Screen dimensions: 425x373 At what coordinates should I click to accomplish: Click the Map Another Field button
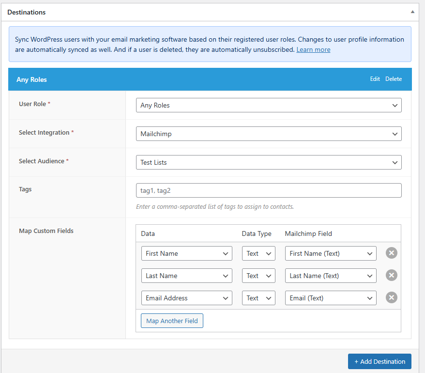pyautogui.click(x=172, y=320)
